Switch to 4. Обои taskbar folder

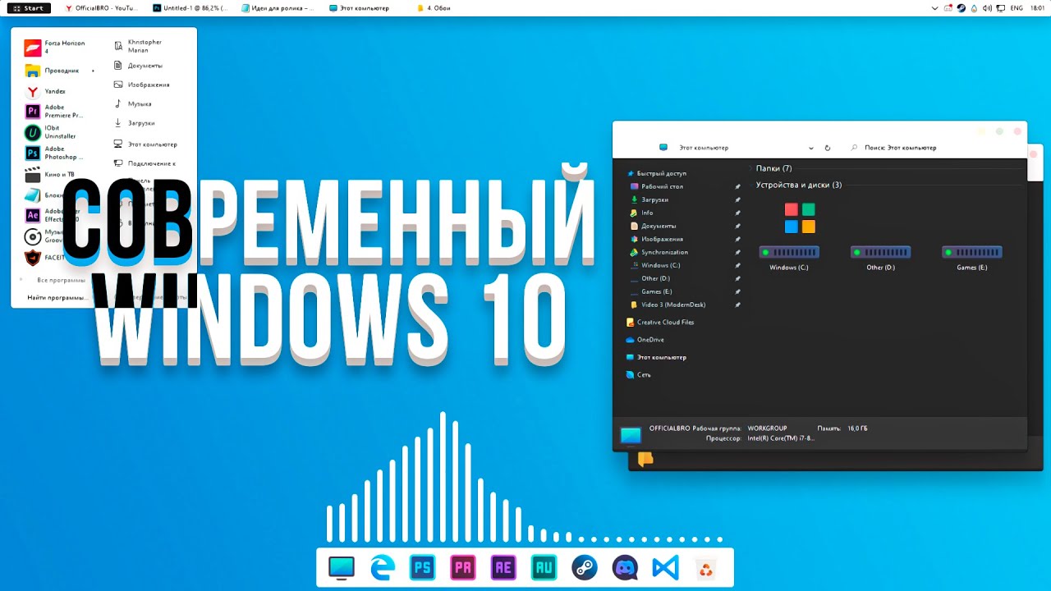[x=434, y=7]
